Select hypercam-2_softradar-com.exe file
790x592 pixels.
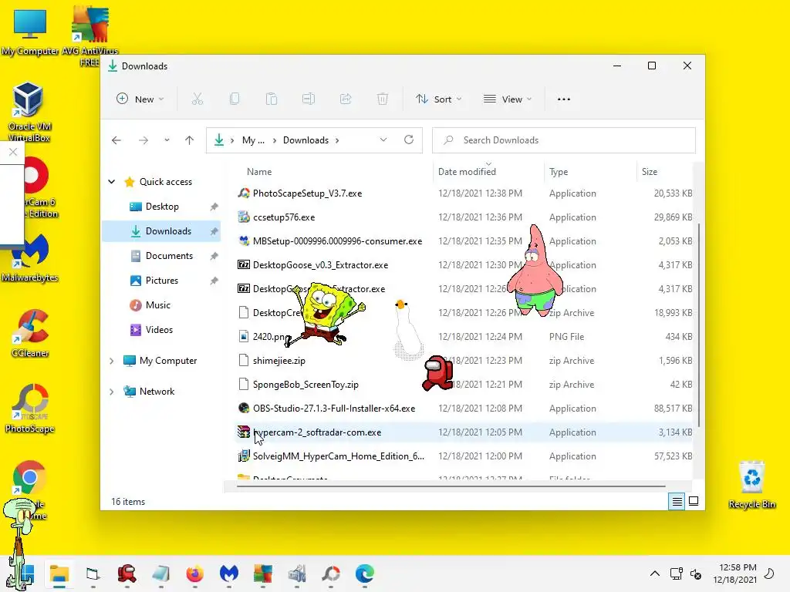coord(464,432)
